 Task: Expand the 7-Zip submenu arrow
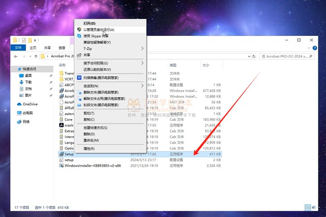142,49
